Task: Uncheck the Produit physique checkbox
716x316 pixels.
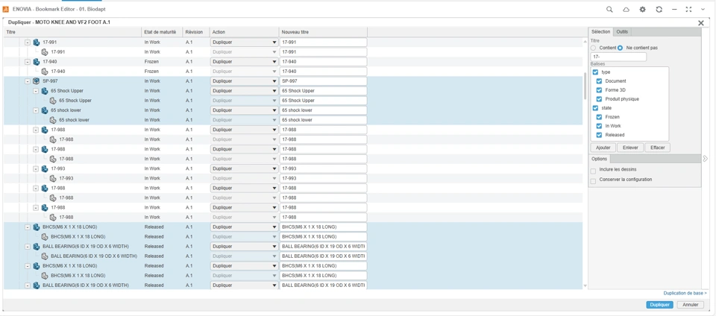Action: [x=600, y=99]
